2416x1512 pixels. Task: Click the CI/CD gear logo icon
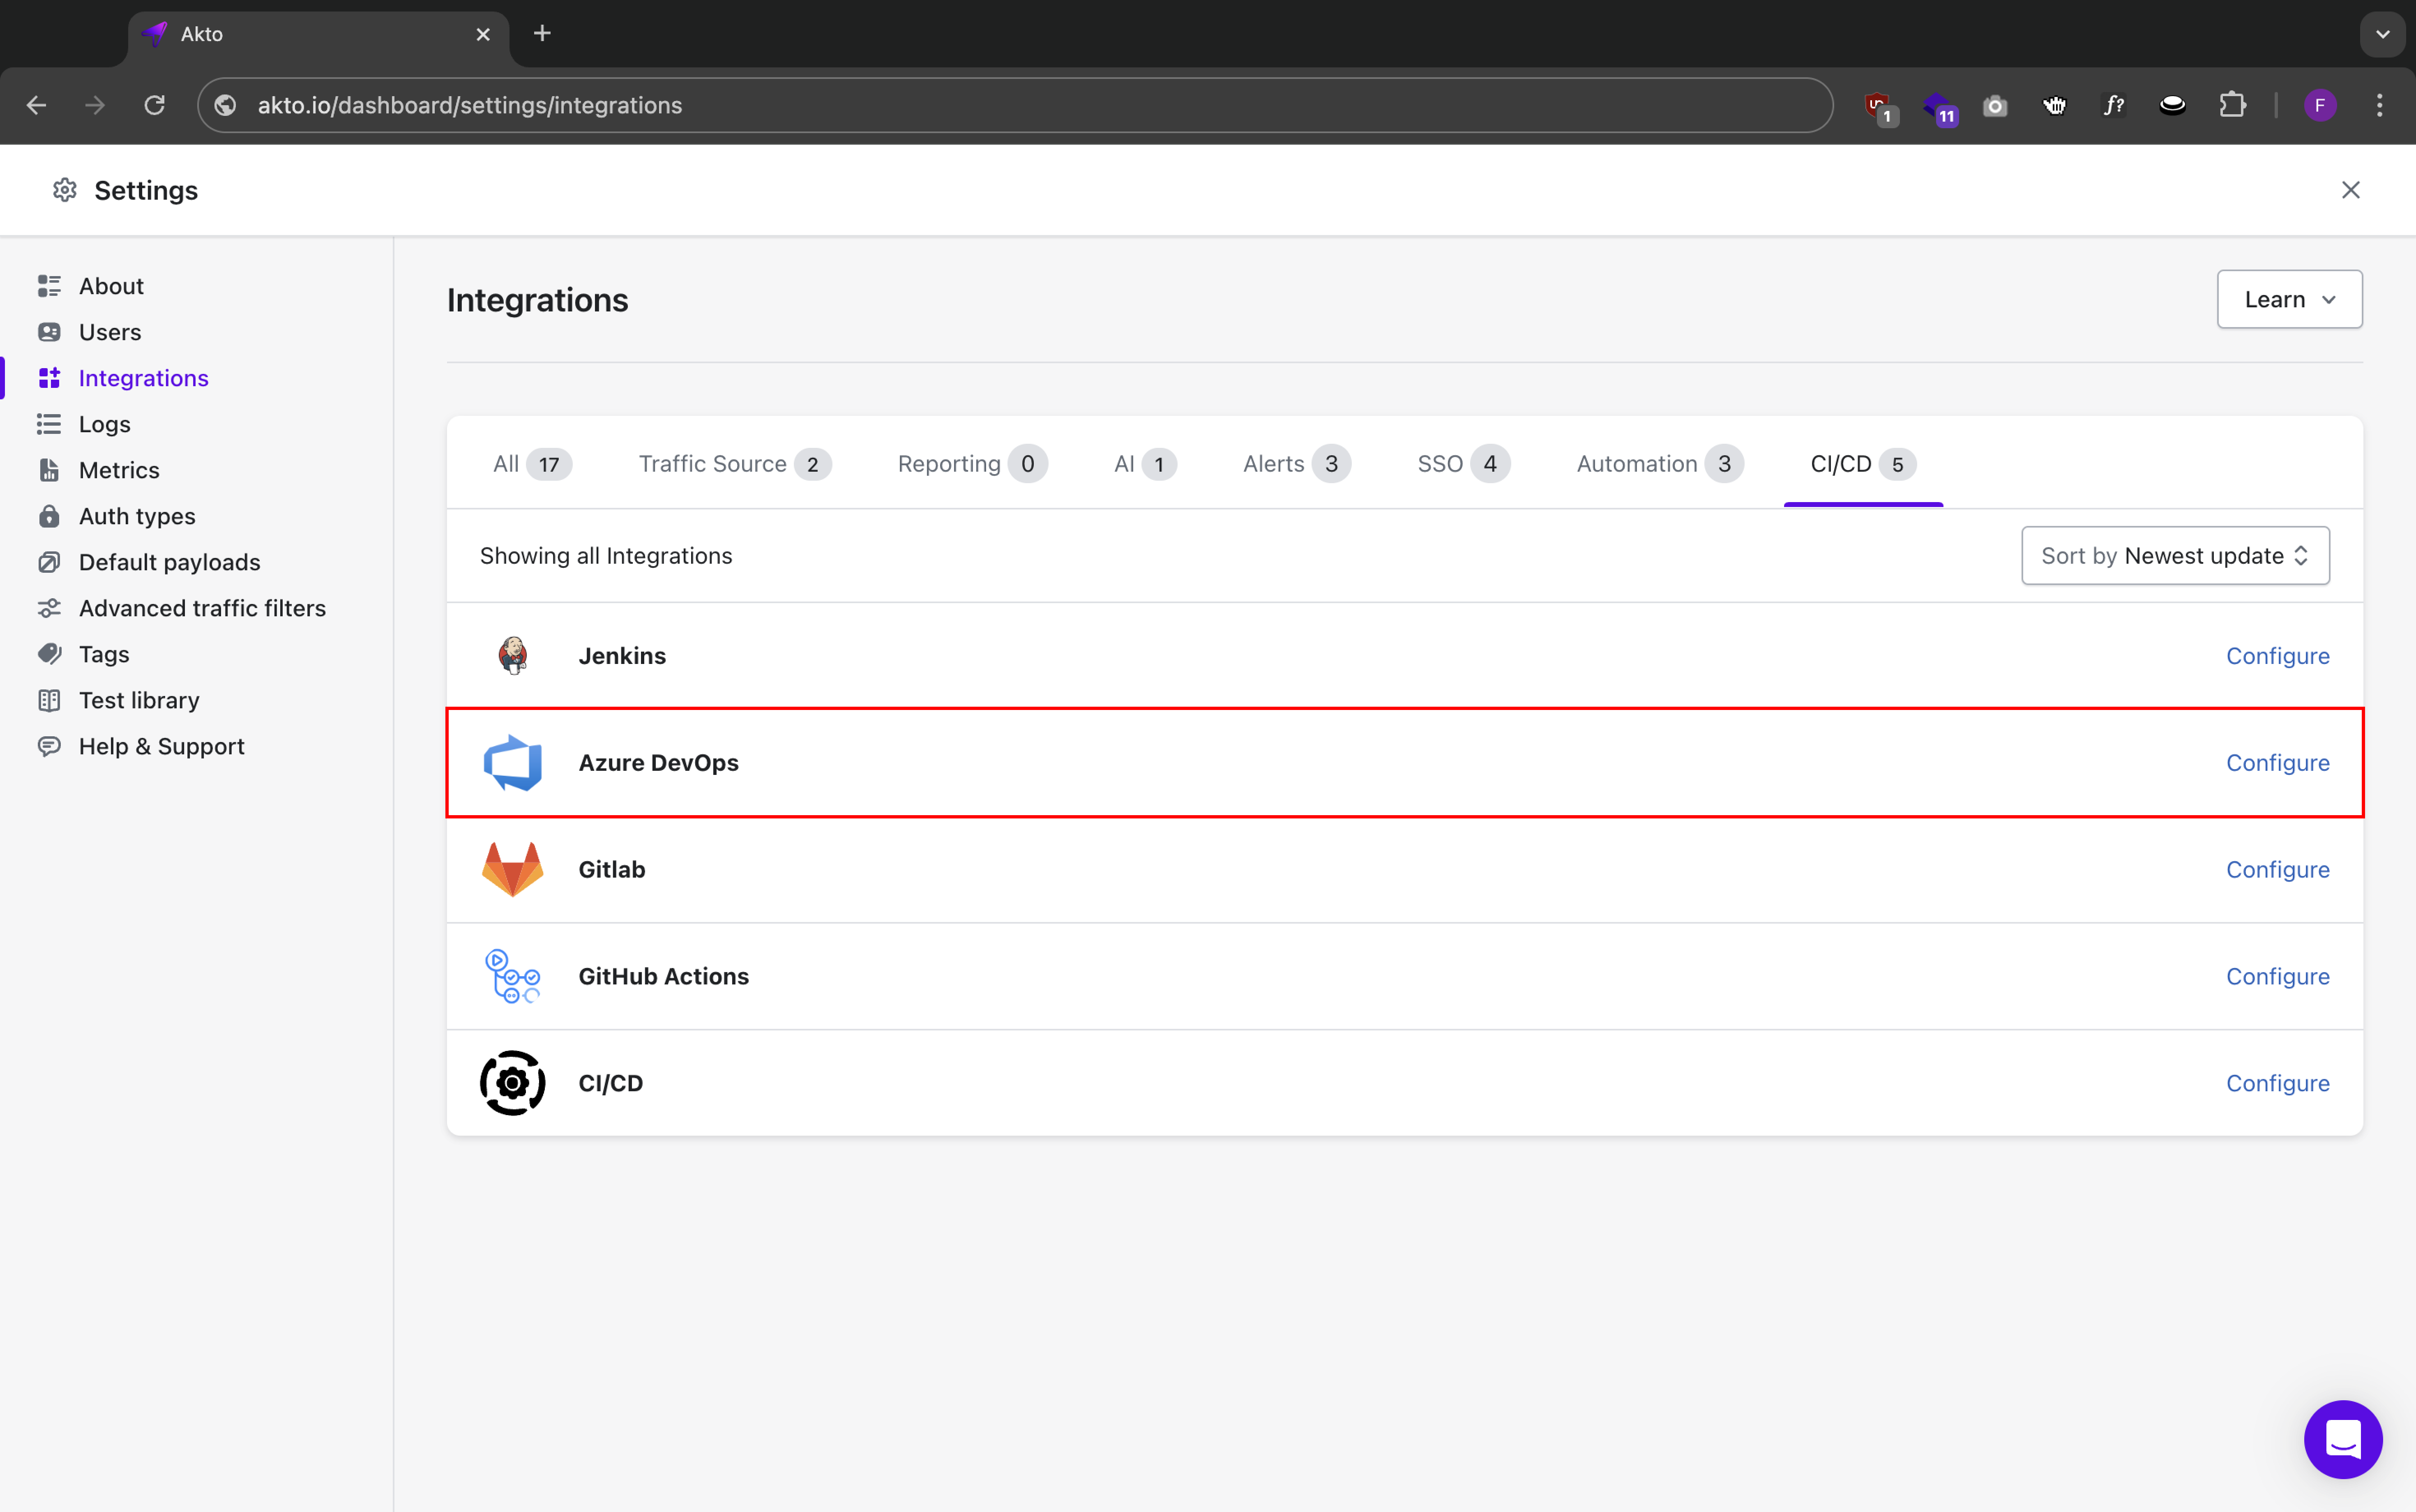click(512, 1083)
